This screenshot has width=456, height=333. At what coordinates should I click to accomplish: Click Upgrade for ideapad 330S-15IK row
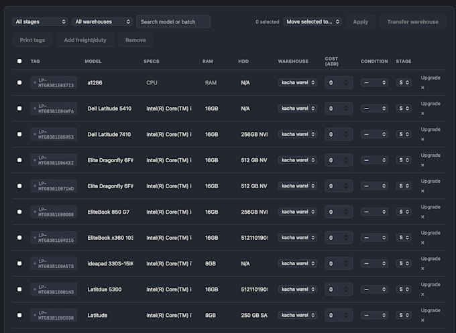click(x=431, y=259)
